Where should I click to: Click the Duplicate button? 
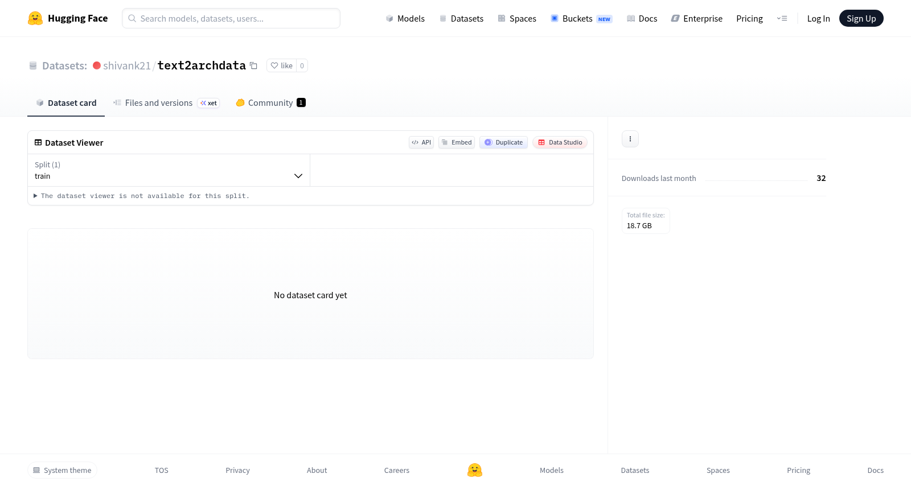click(x=503, y=142)
